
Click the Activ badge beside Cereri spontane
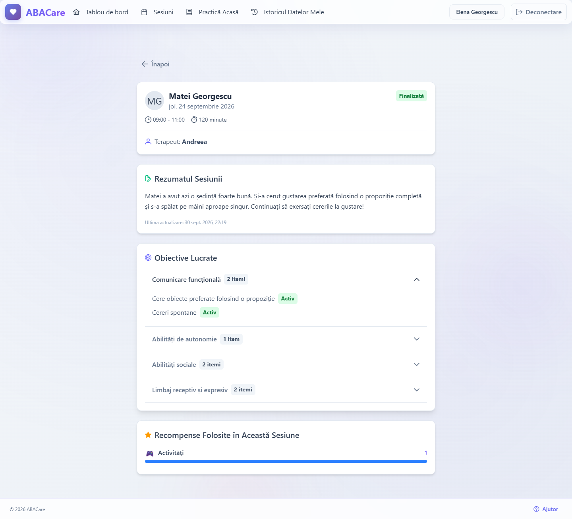209,312
